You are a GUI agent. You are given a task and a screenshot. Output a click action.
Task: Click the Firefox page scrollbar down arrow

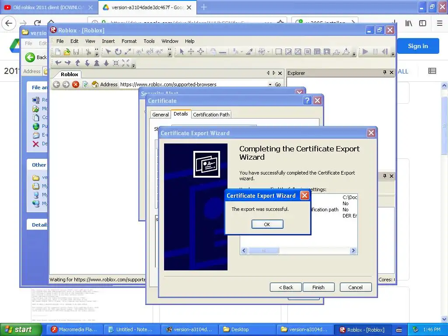click(x=444, y=319)
